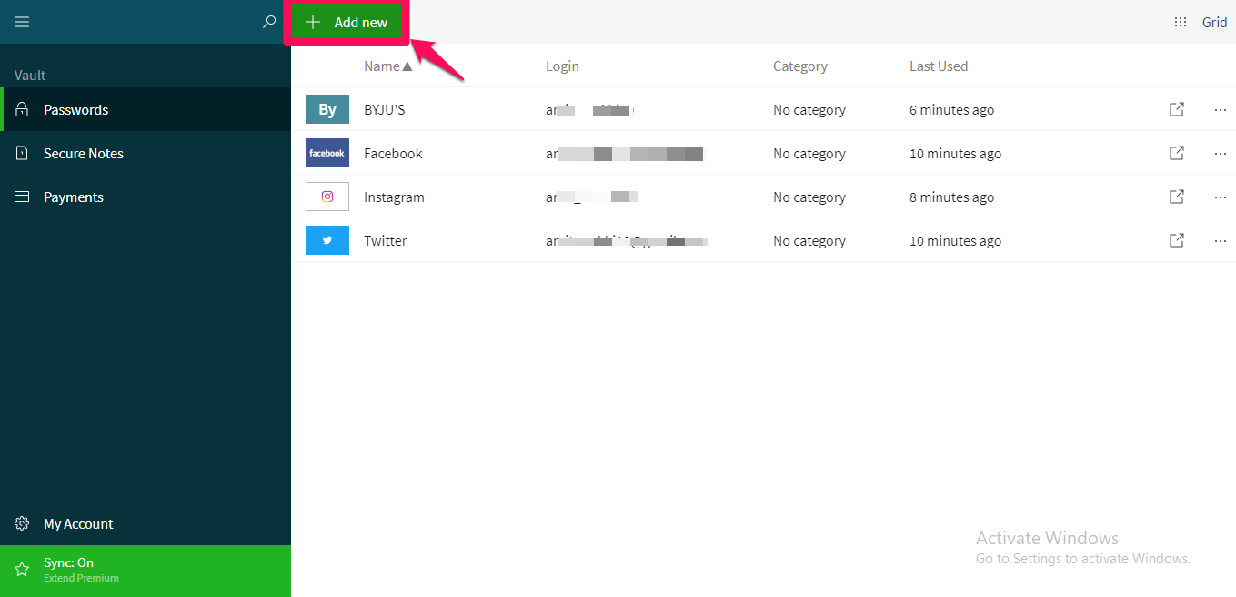Launch Facebook website via open icon

1177,153
